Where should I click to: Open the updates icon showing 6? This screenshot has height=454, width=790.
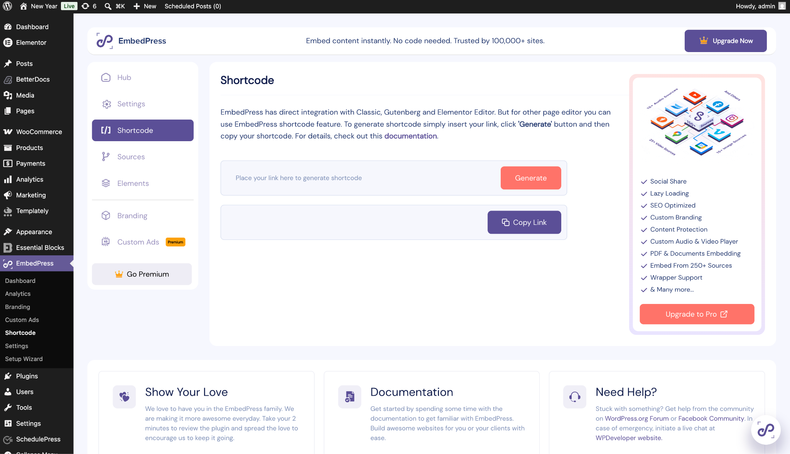click(x=89, y=6)
